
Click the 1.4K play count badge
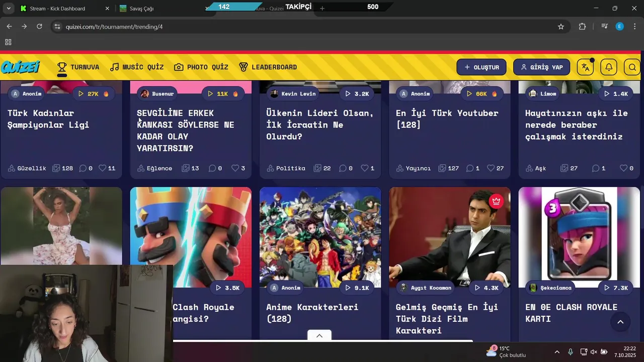(616, 94)
